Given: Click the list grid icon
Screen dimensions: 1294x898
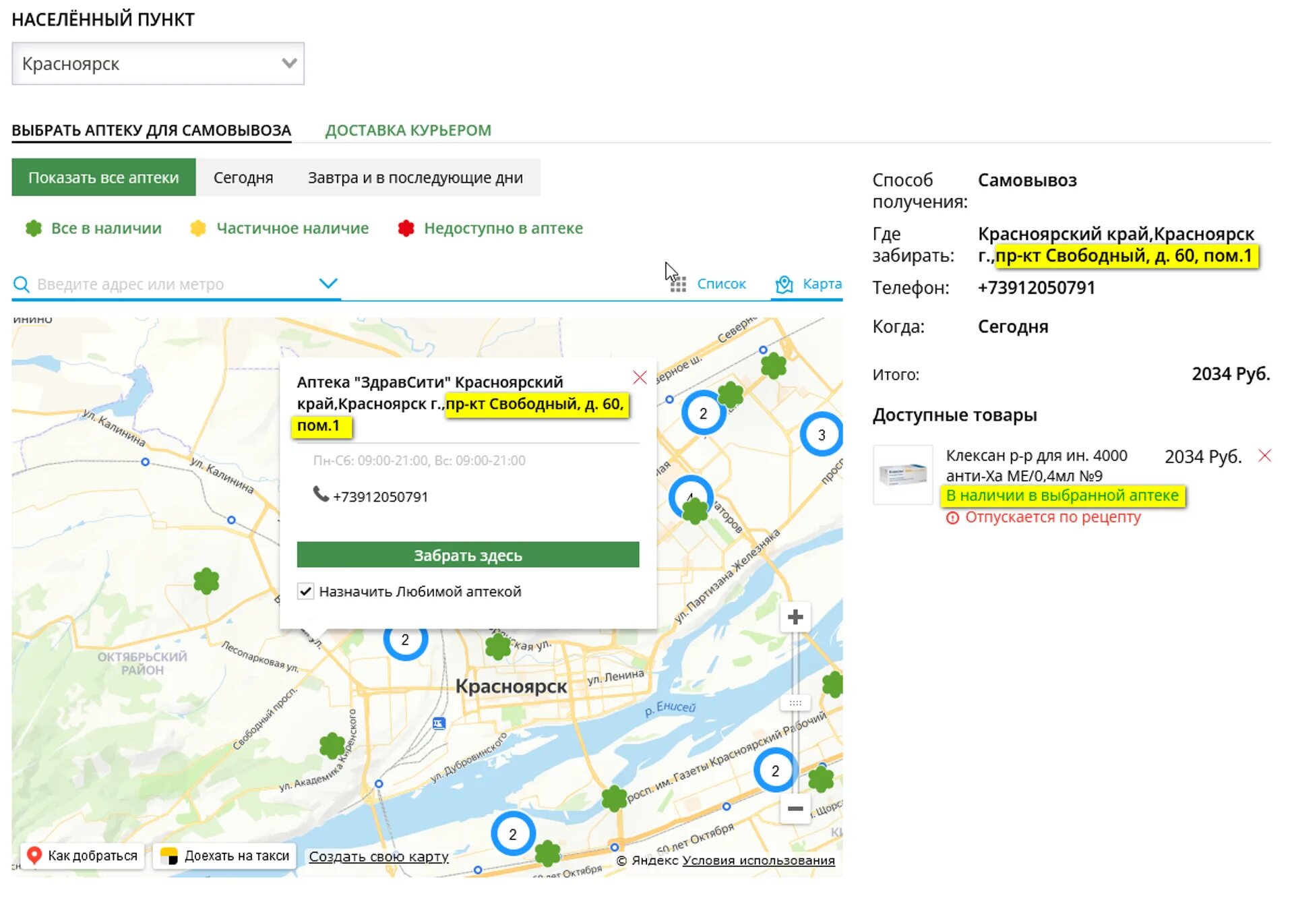Looking at the screenshot, I should 678,285.
